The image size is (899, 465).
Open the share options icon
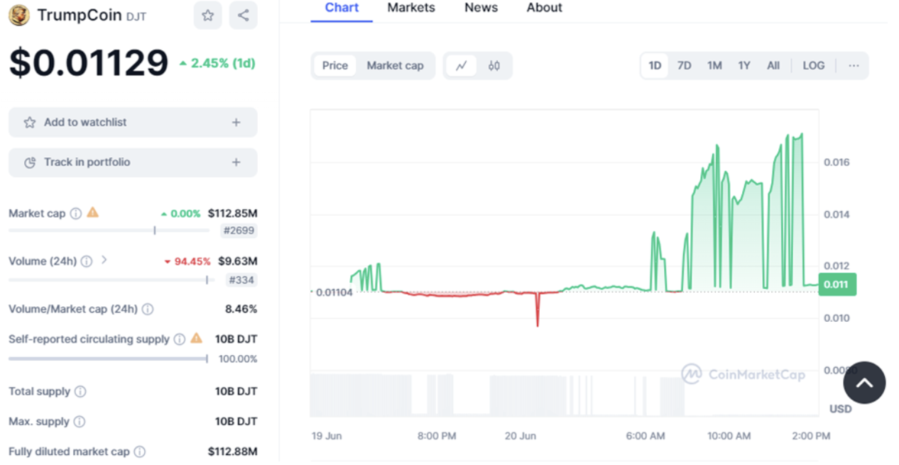tap(244, 15)
